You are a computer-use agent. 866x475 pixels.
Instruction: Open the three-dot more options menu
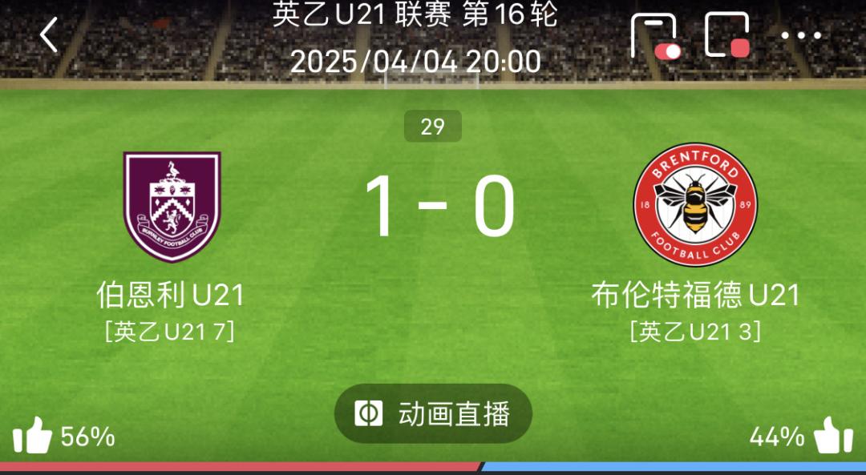[x=801, y=36]
